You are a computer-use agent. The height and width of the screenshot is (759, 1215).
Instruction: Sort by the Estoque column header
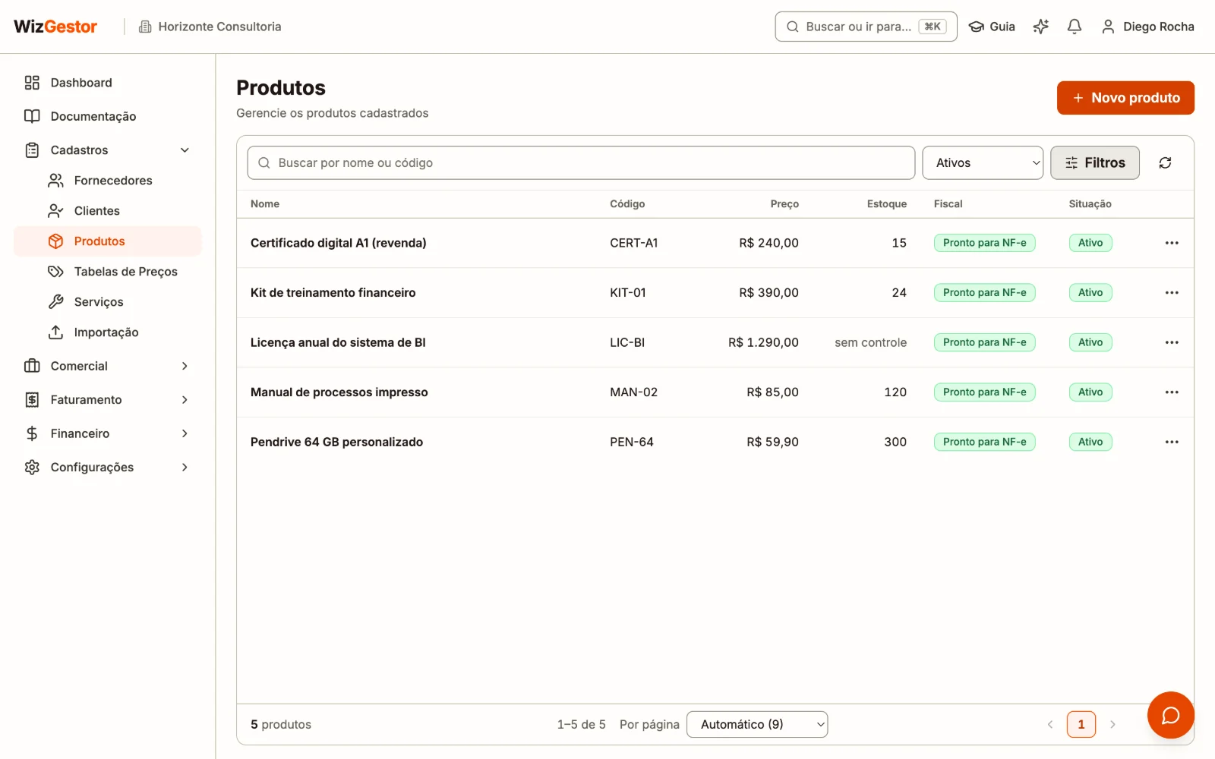tap(887, 204)
